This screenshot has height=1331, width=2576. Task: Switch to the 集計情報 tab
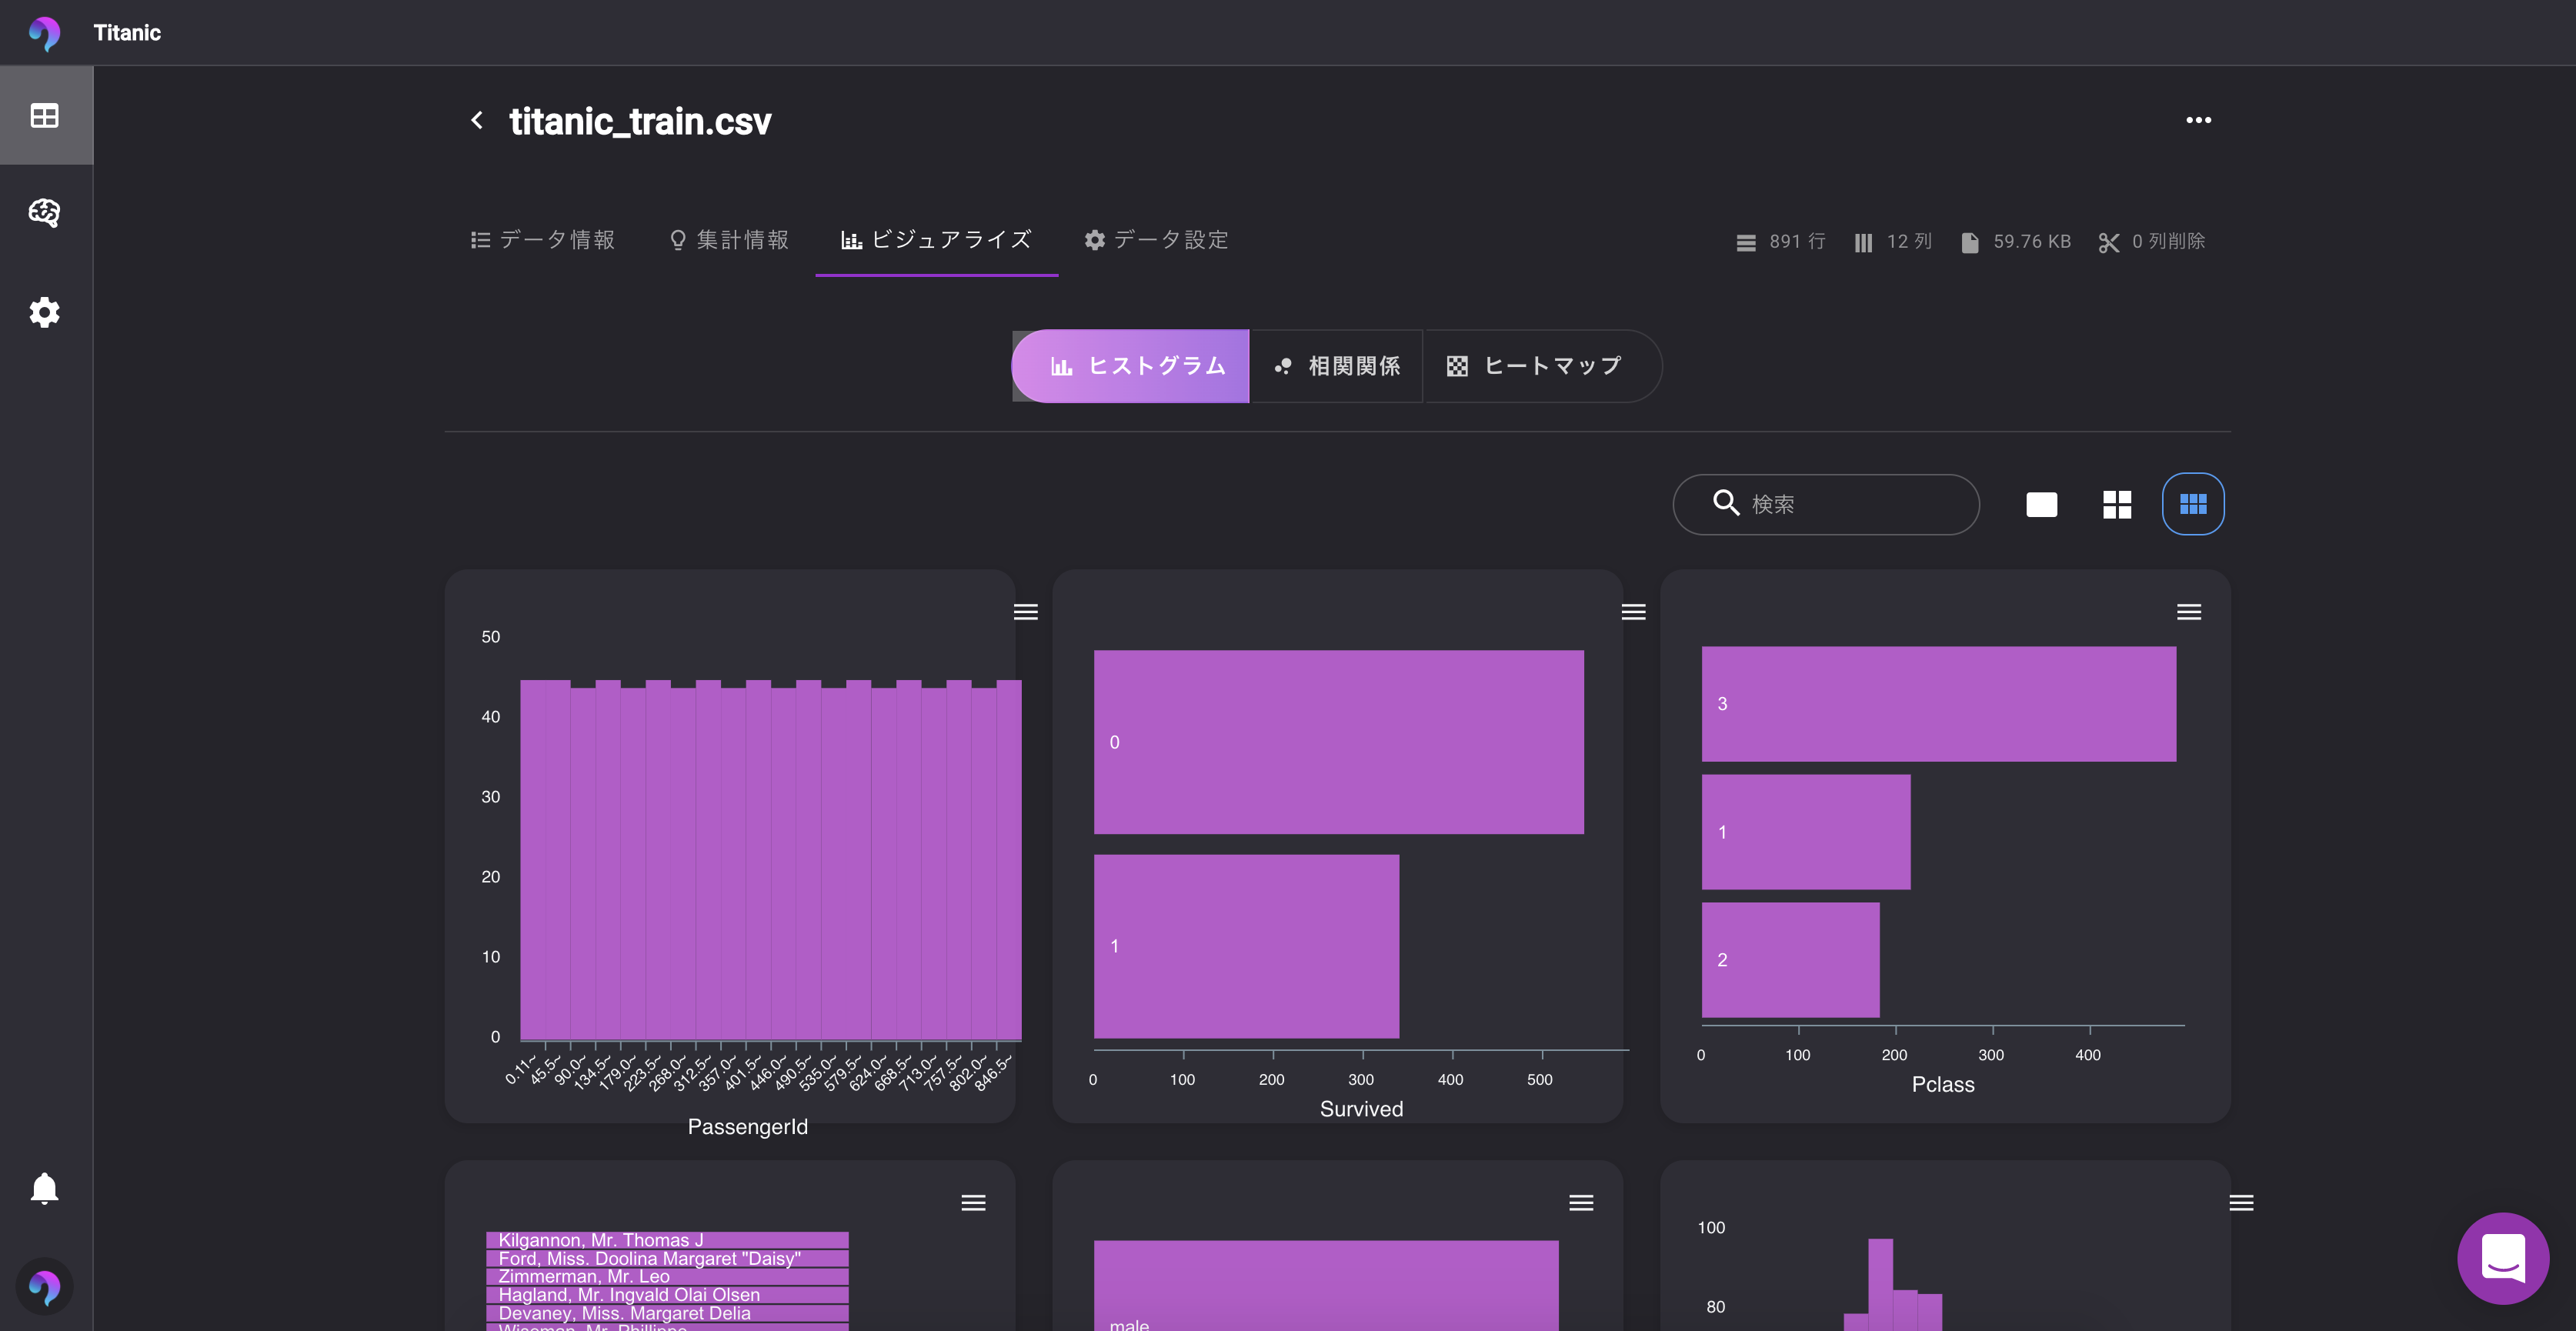click(x=728, y=240)
